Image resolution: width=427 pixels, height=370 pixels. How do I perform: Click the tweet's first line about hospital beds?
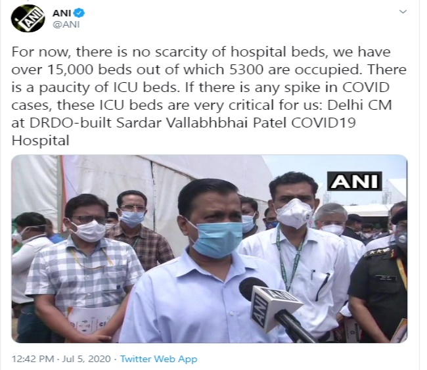click(x=201, y=52)
